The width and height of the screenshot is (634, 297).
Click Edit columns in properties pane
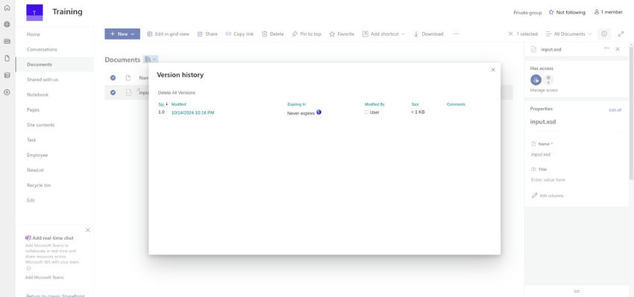[x=547, y=195]
